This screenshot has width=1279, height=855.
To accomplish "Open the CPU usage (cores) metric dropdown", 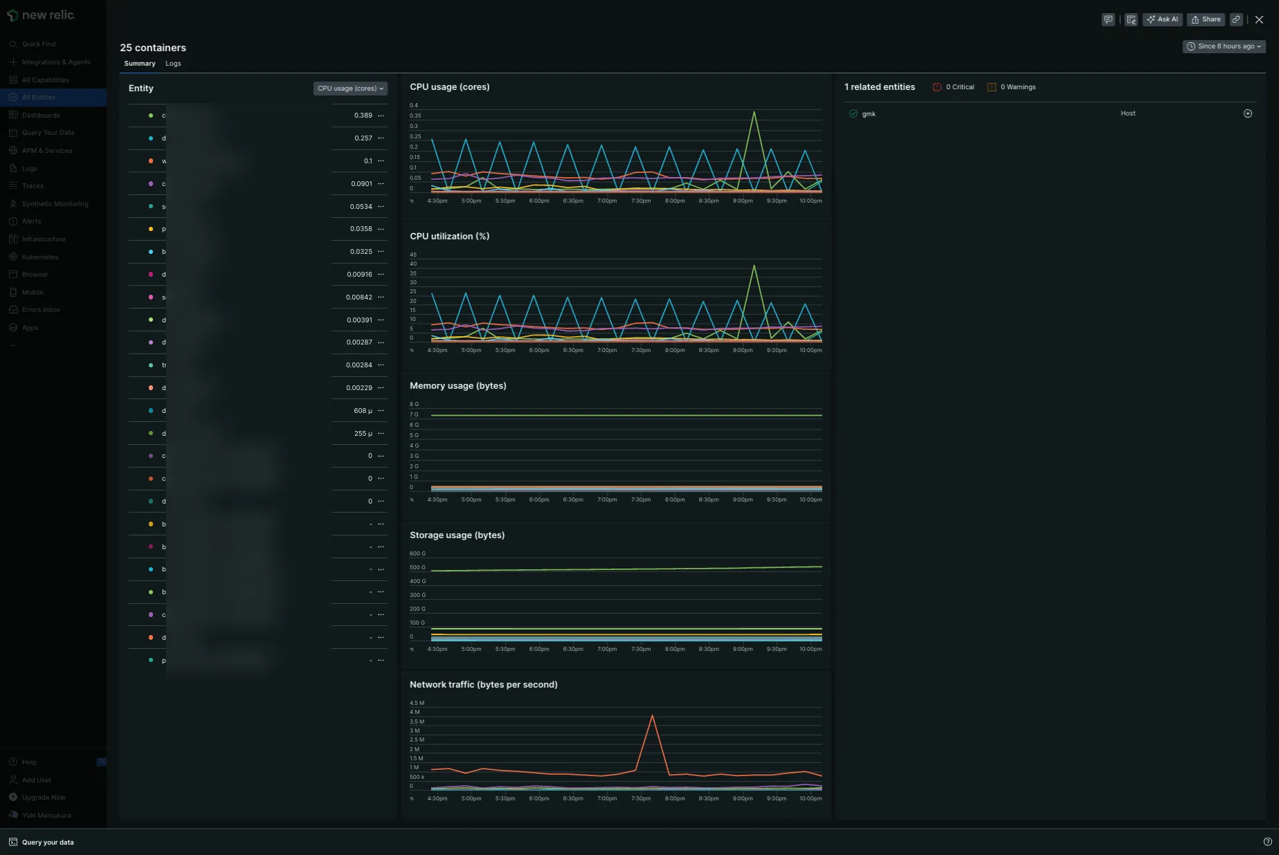I will (x=350, y=89).
